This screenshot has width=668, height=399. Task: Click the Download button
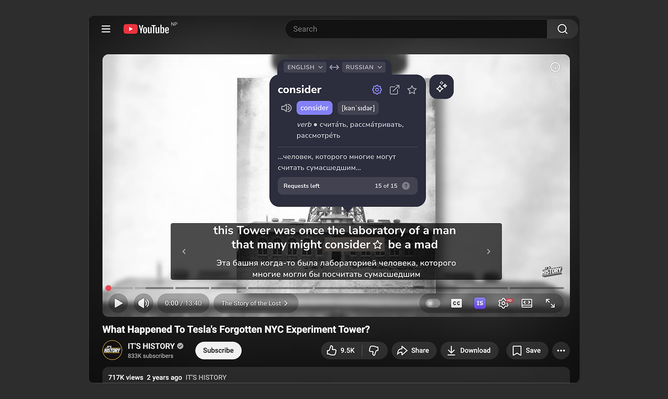[x=469, y=351]
